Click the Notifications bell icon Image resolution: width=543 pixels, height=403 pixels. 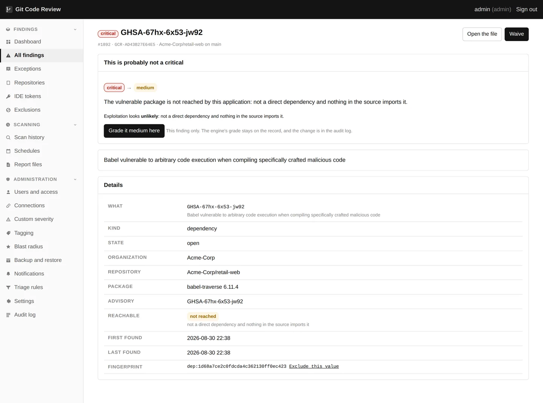(8, 274)
